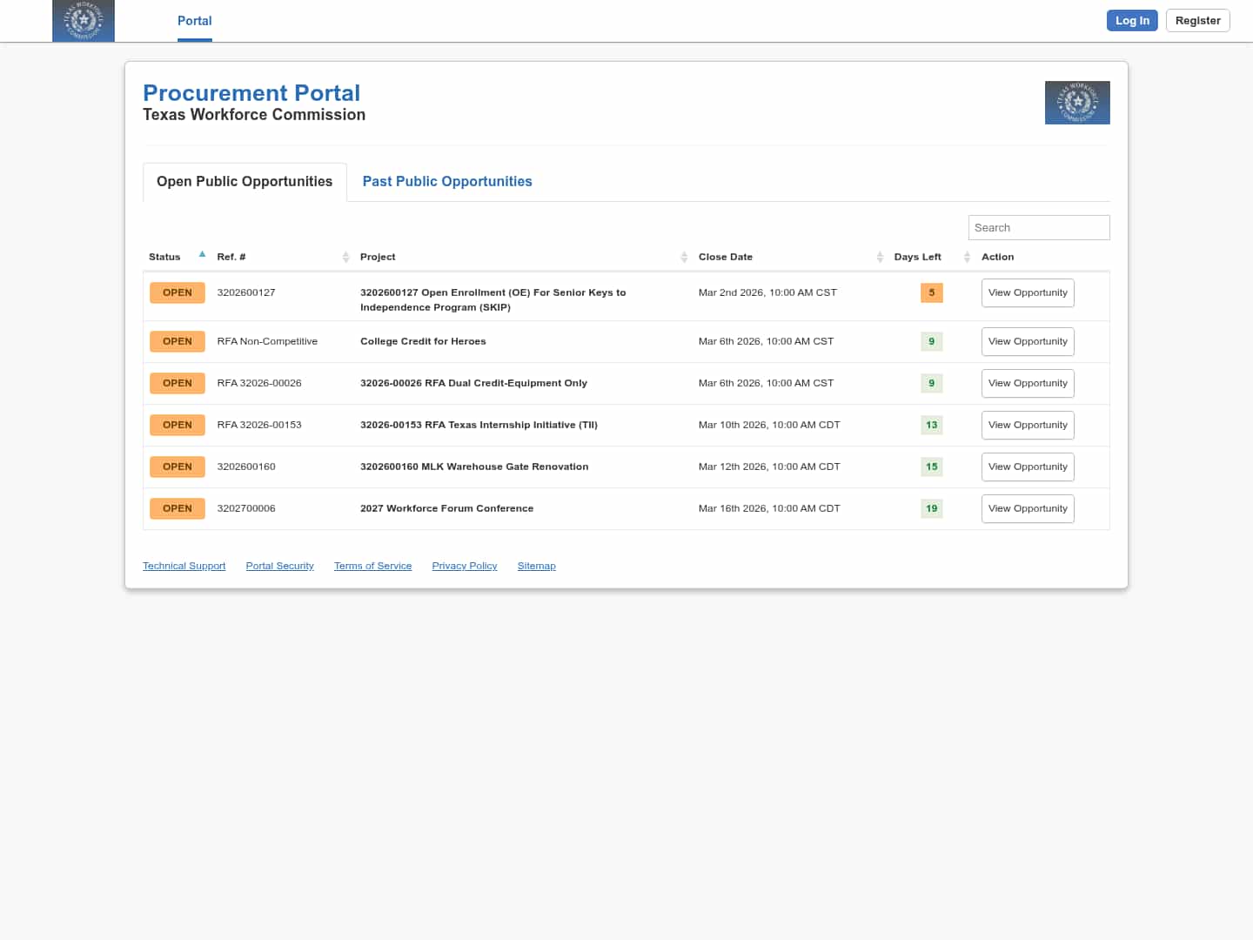Sort by Ref. # column arrows
1253x940 pixels.
pyautogui.click(x=345, y=257)
